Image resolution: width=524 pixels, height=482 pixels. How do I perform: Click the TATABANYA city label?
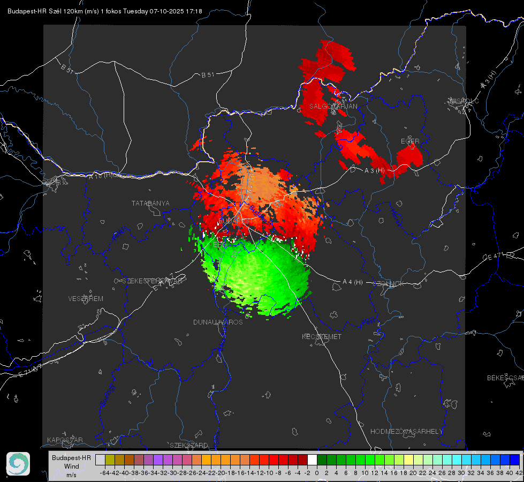point(150,203)
